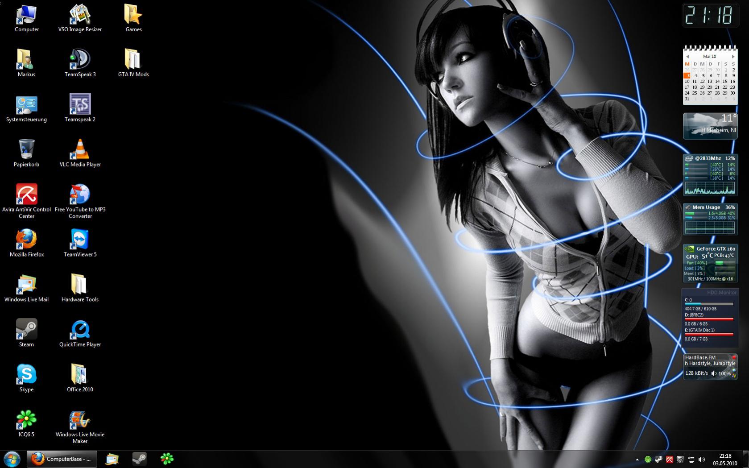
Task: Select the Office 2010 folder
Action: pyautogui.click(x=80, y=378)
